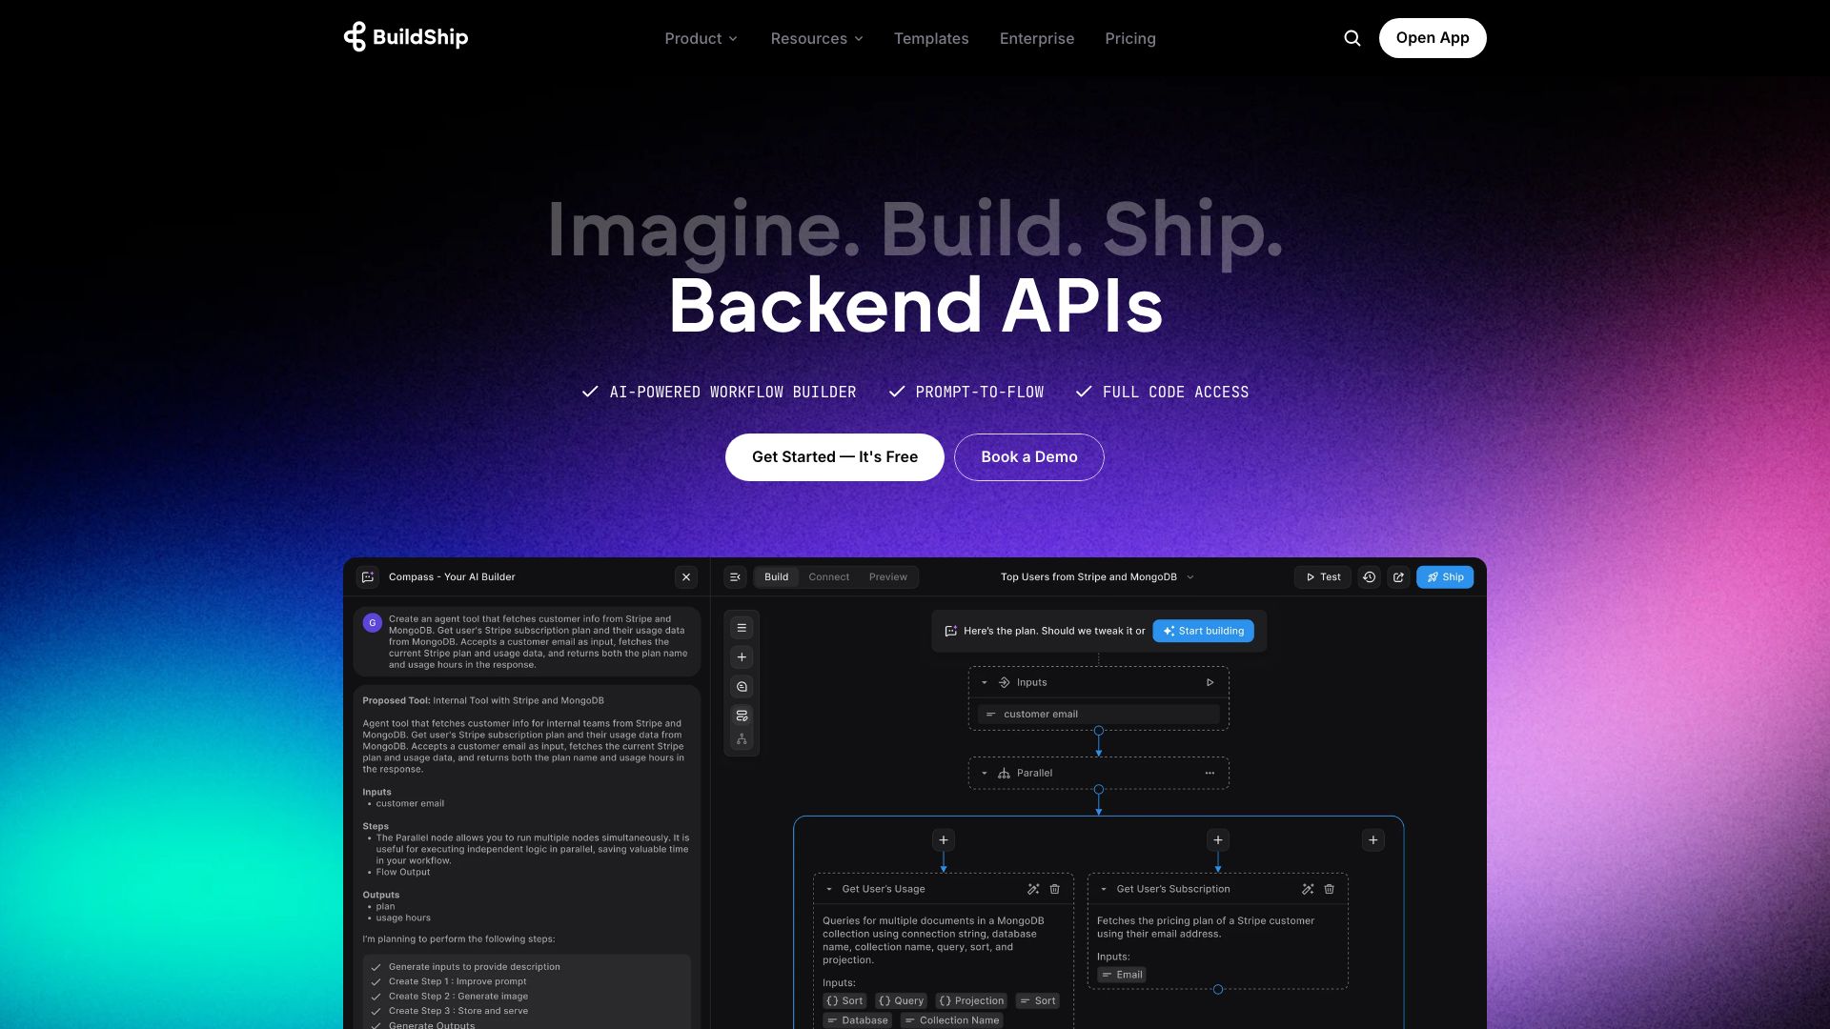Collapse the Parallel node

[985, 773]
